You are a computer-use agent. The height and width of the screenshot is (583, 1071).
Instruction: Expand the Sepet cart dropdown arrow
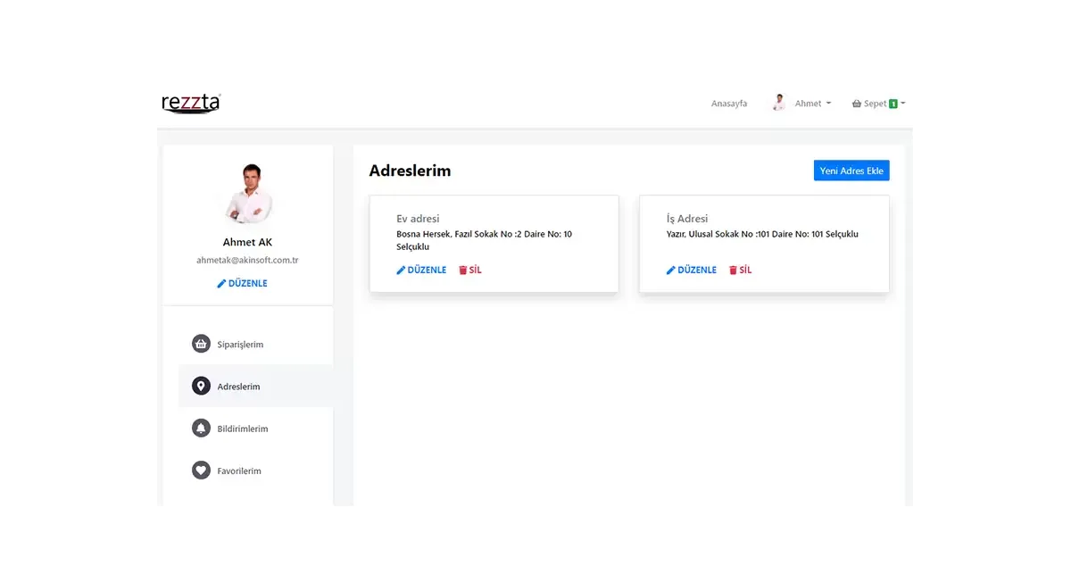pos(903,104)
